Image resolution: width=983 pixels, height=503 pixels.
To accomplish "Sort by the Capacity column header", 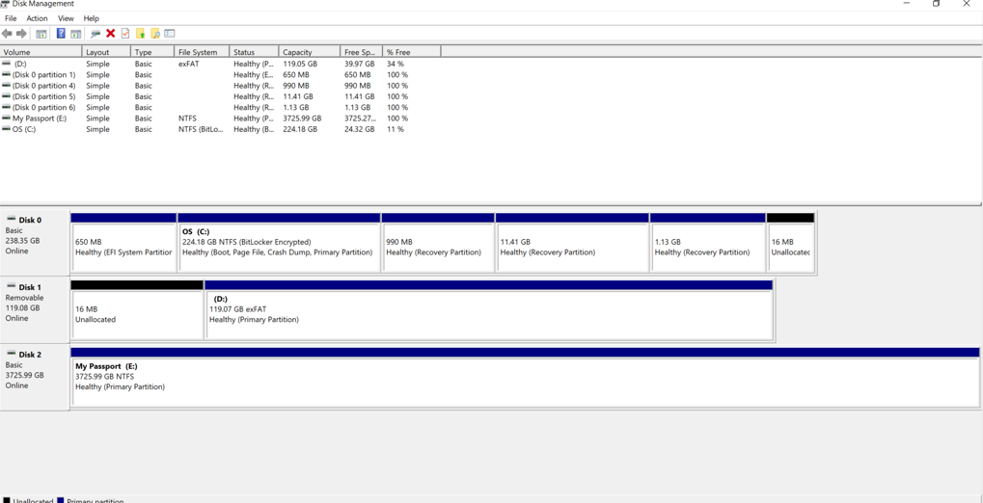I will point(309,52).
